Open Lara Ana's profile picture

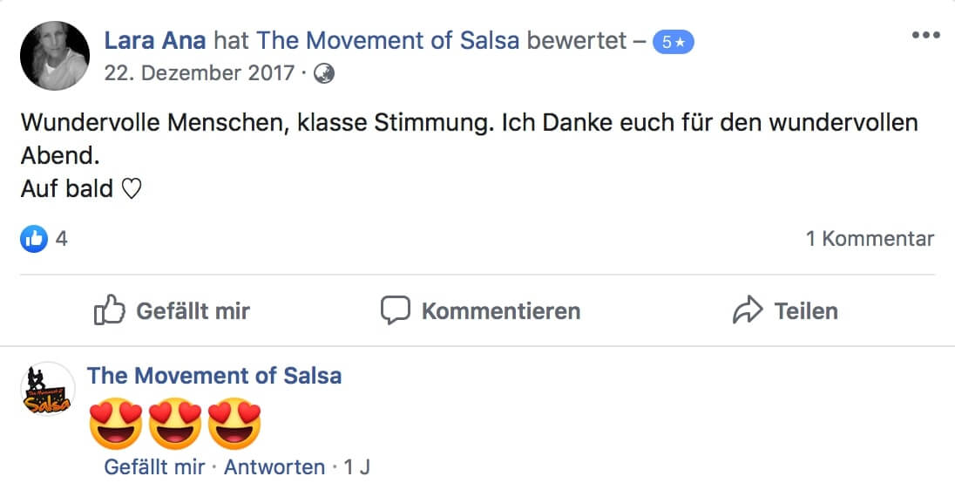(x=55, y=56)
